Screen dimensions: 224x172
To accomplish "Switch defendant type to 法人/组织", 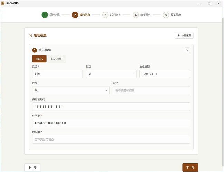I will pyautogui.click(x=57, y=59).
